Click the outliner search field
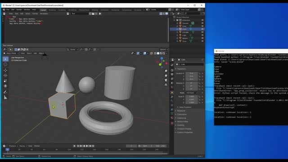 click(x=192, y=13)
